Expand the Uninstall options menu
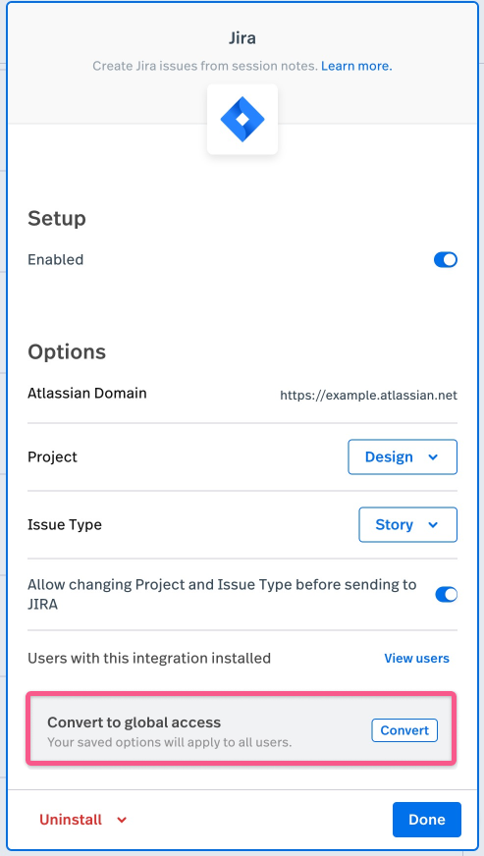484x856 pixels. (83, 820)
